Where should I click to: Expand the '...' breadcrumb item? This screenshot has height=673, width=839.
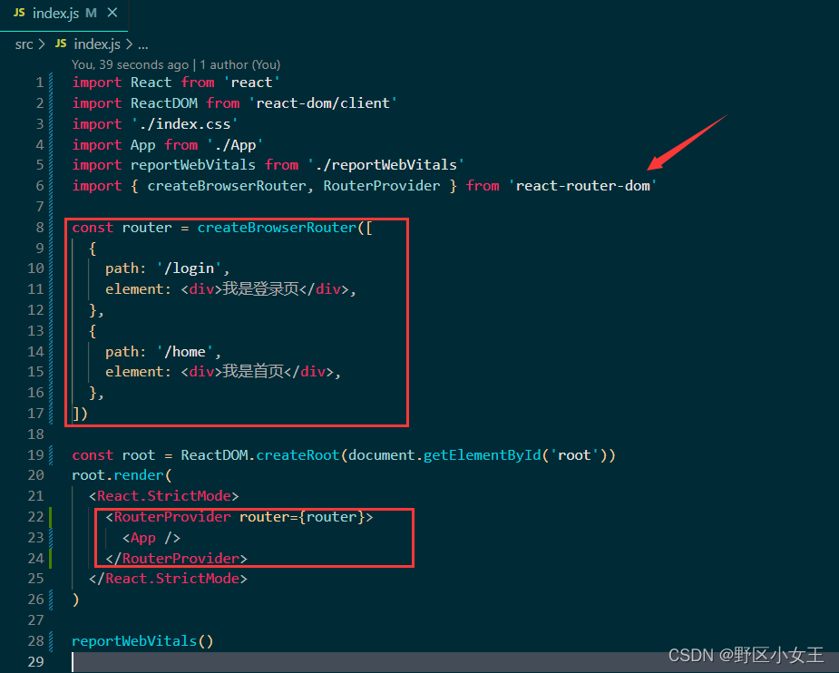click(142, 44)
